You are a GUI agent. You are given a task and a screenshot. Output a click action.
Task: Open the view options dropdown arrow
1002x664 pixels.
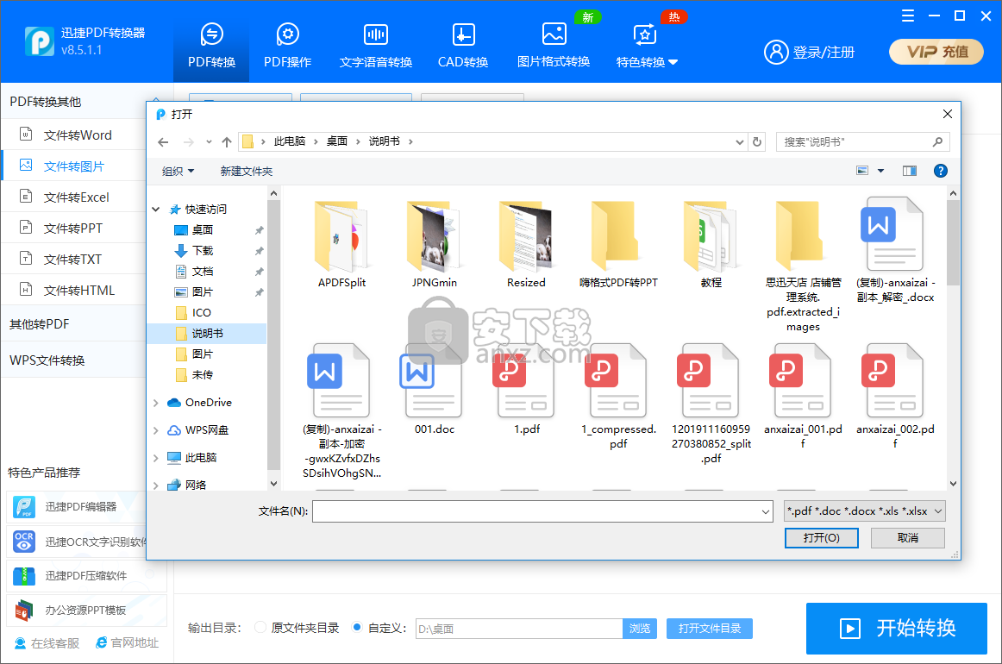point(880,171)
